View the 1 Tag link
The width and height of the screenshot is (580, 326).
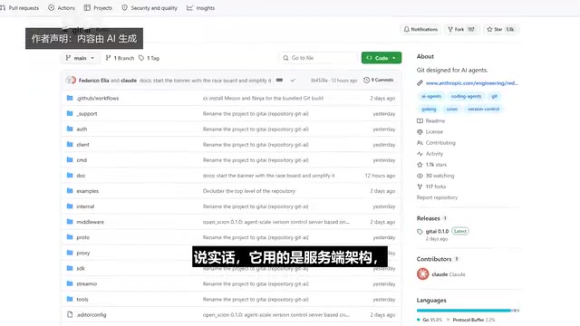149,58
